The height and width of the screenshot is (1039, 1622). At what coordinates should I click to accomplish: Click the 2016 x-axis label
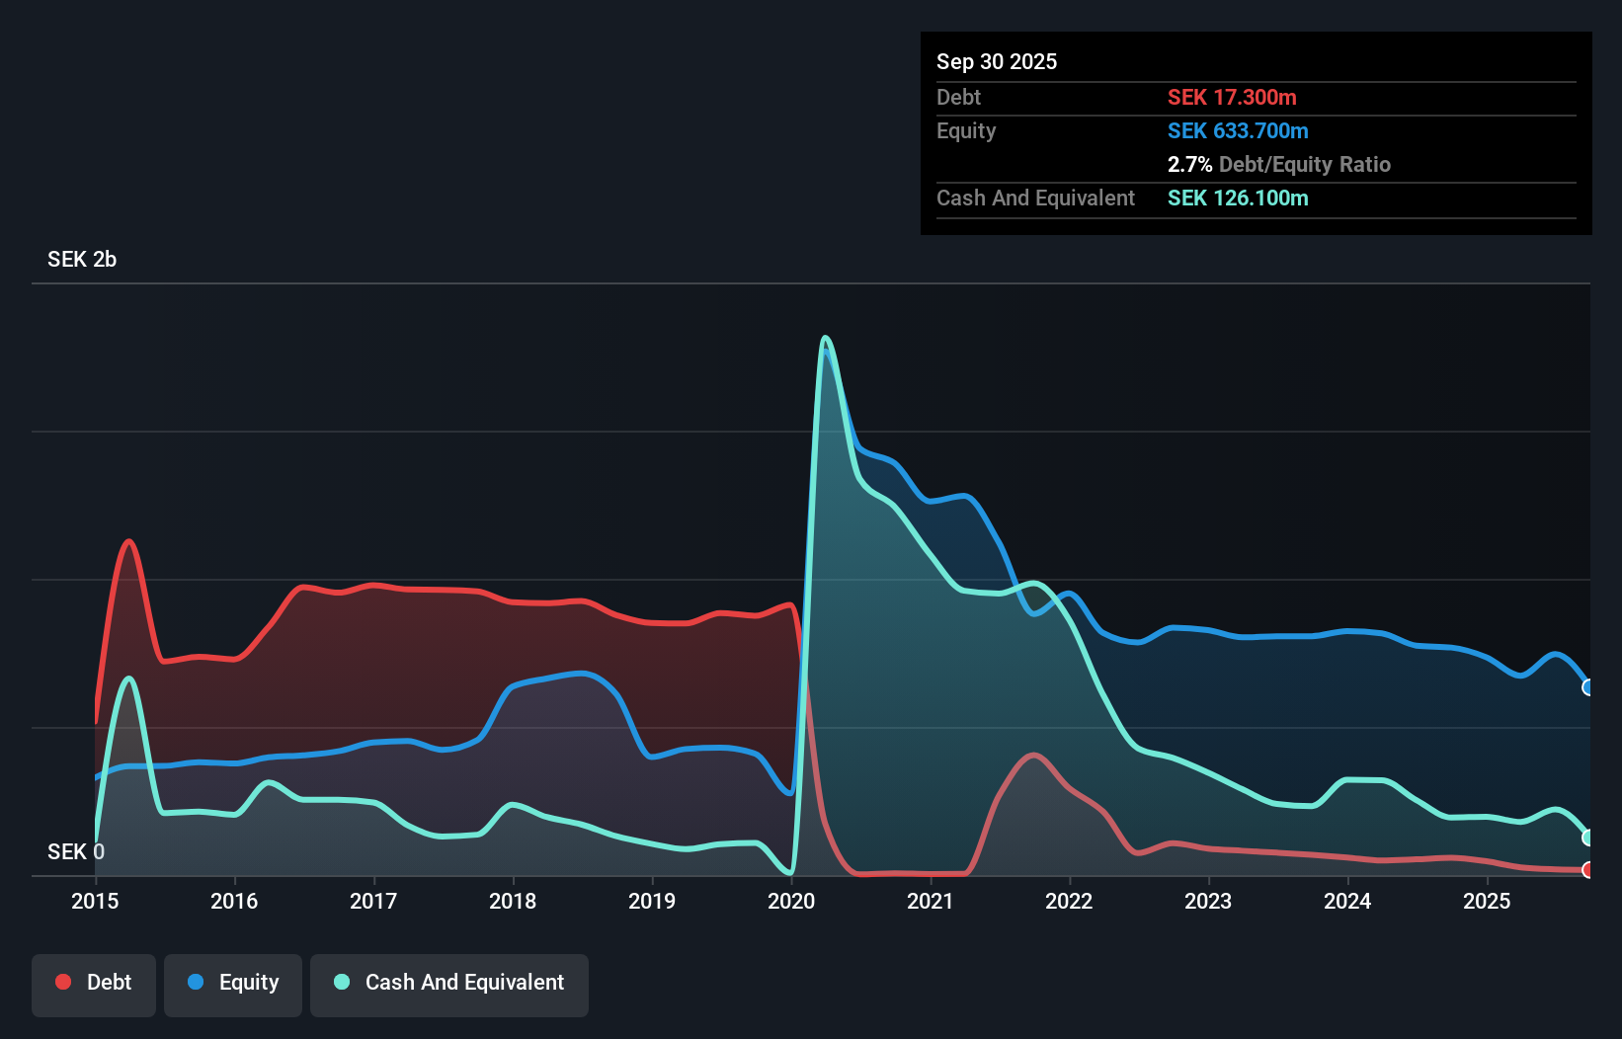[234, 901]
